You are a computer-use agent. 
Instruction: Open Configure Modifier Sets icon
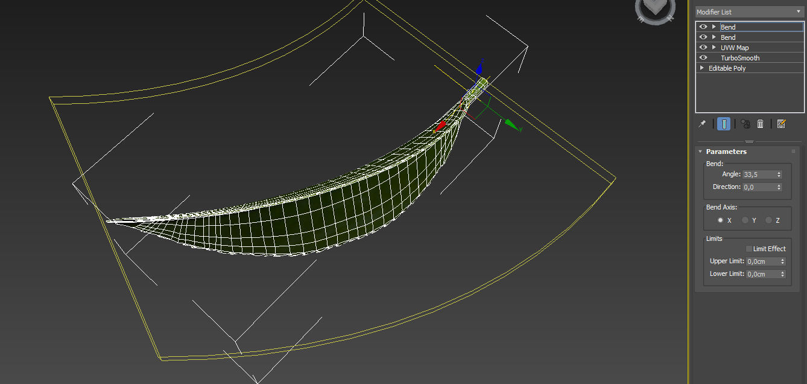pos(781,124)
